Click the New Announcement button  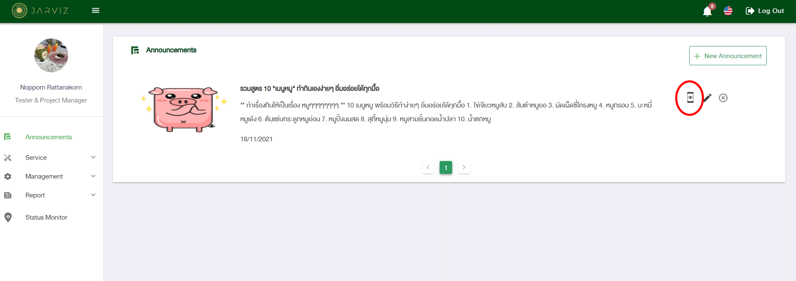pyautogui.click(x=727, y=56)
